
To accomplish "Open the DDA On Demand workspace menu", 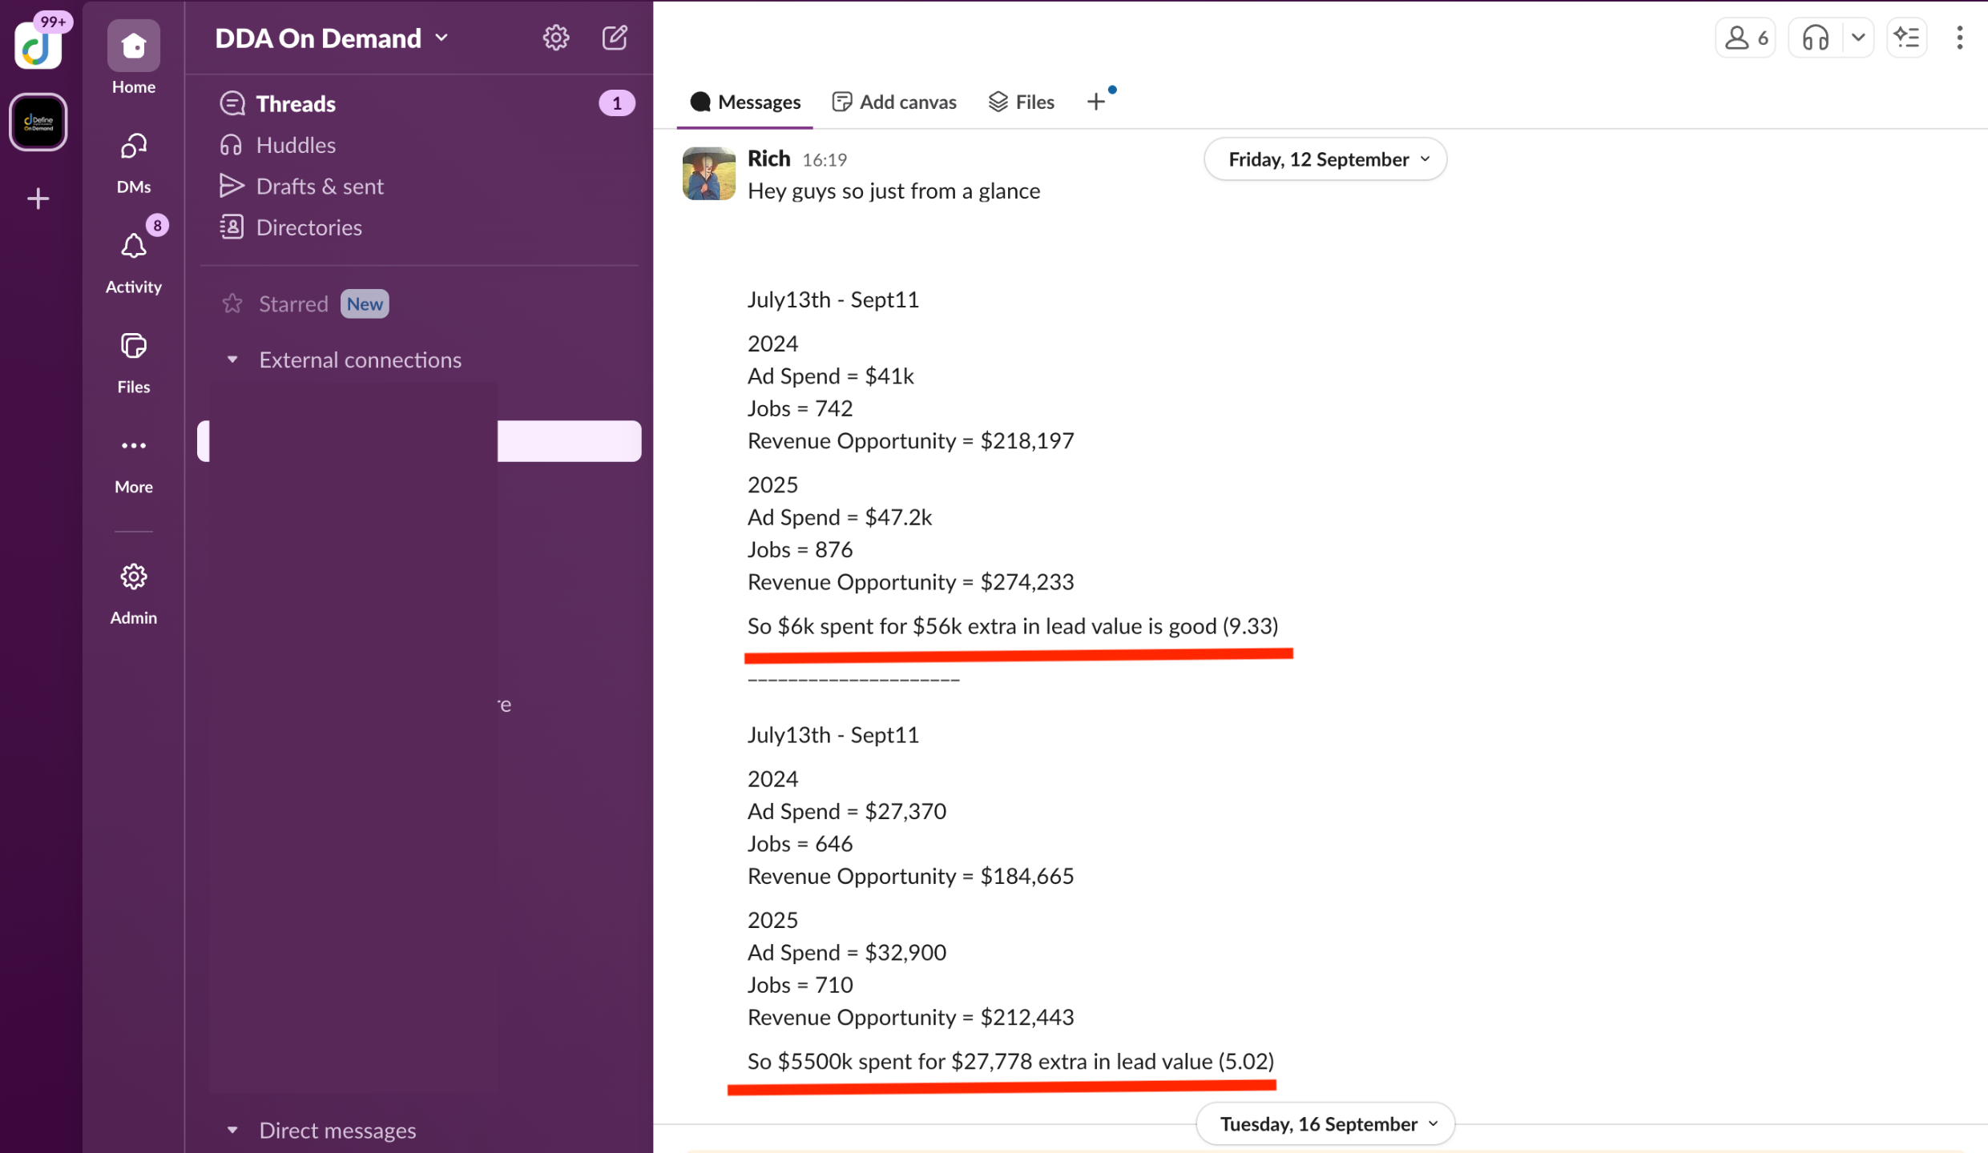I will [x=332, y=38].
